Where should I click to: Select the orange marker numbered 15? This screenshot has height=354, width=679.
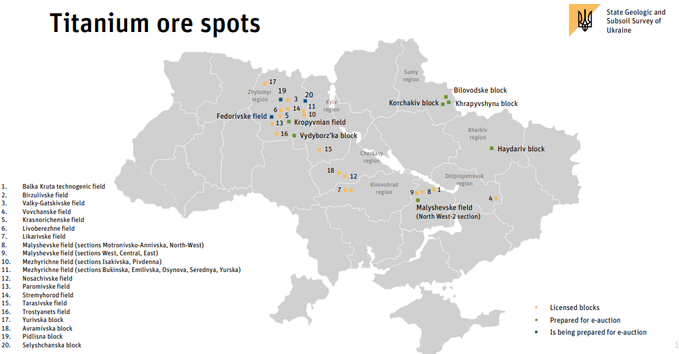(319, 149)
